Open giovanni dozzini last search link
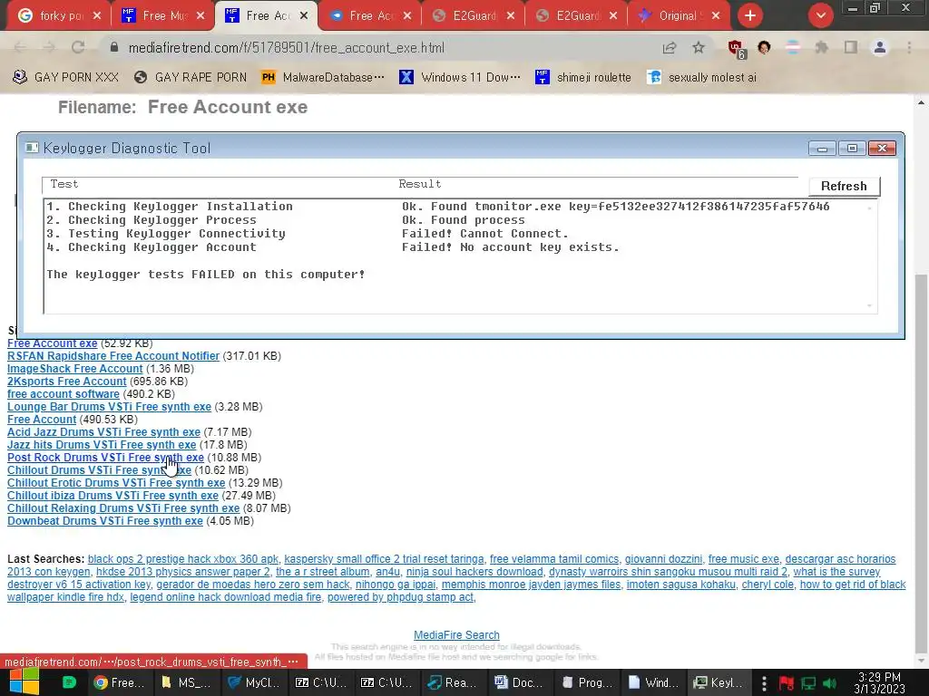929x696 pixels. click(x=663, y=558)
